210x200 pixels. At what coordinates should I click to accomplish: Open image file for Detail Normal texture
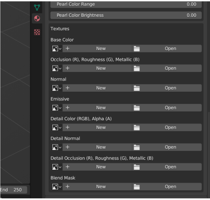coord(167,147)
